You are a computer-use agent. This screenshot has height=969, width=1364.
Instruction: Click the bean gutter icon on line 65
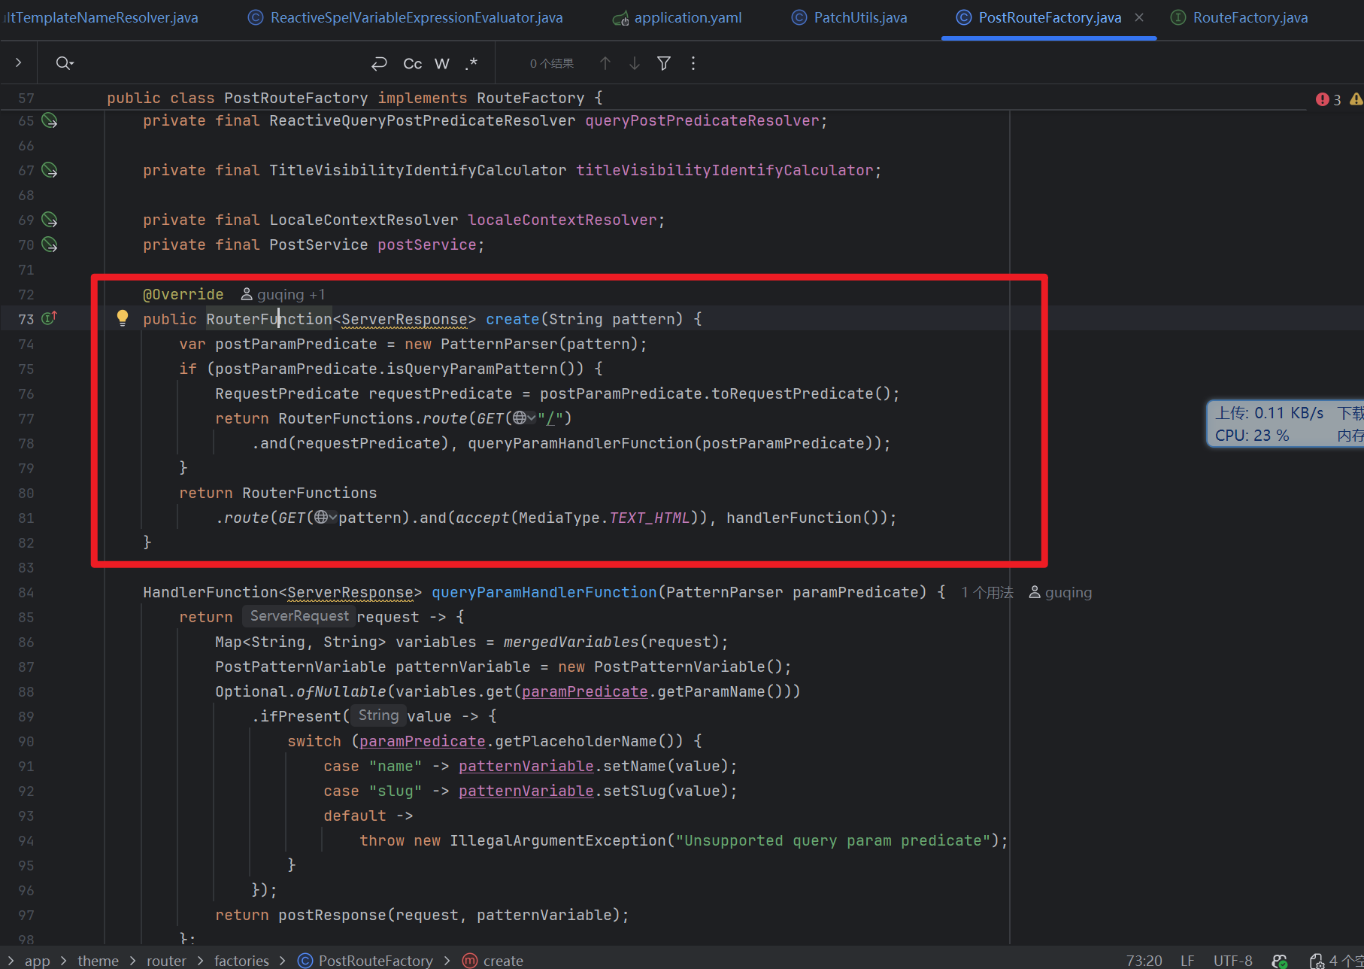click(50, 120)
